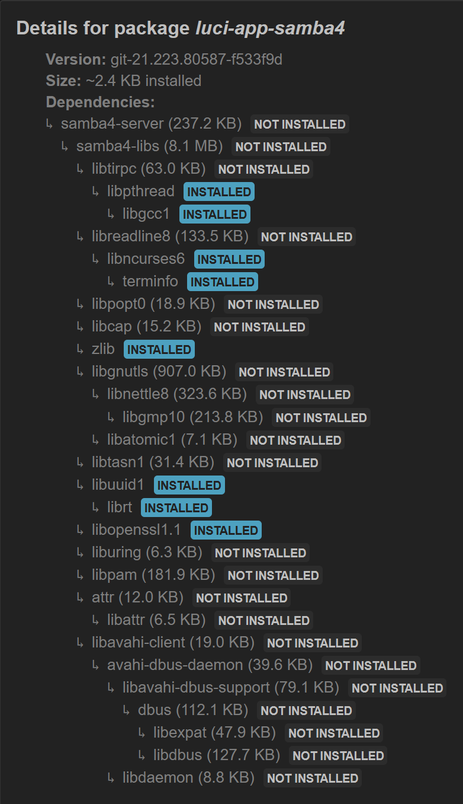Click the arrow icon before libncurses6
Screen dimensions: 463x804
[x=96, y=260]
